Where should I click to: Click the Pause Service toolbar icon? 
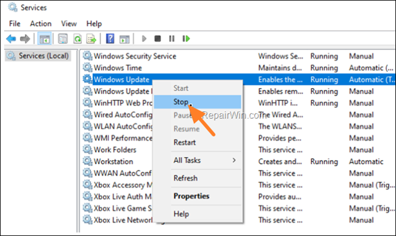tap(172, 39)
